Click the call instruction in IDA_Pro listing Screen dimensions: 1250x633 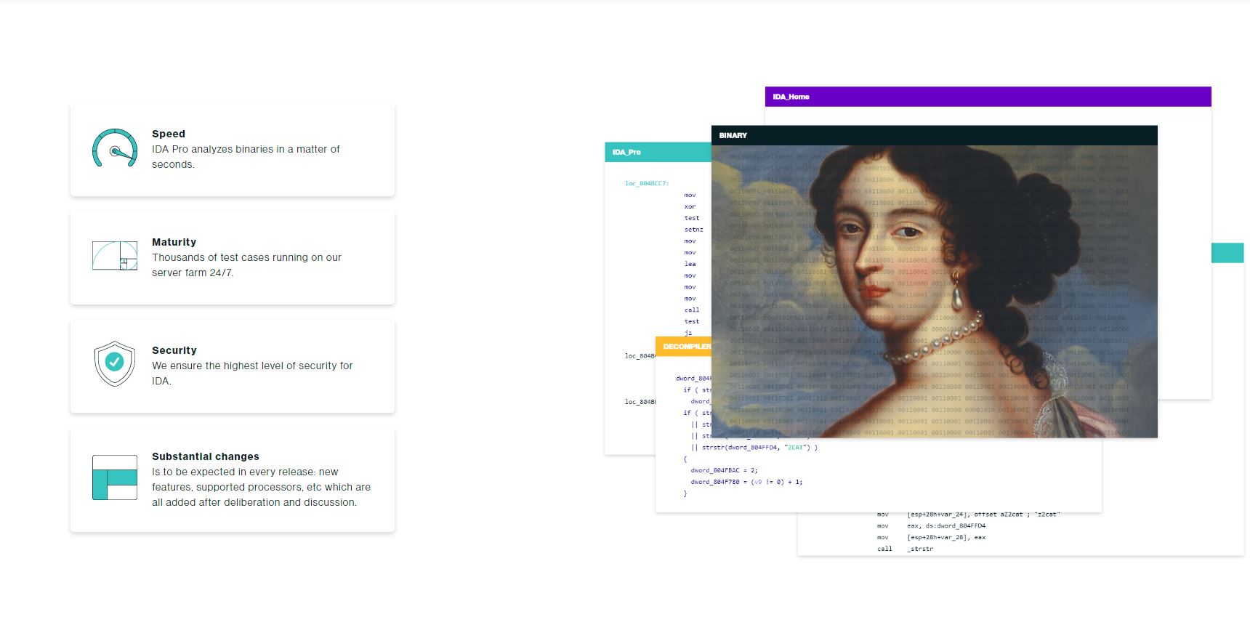pyautogui.click(x=691, y=310)
